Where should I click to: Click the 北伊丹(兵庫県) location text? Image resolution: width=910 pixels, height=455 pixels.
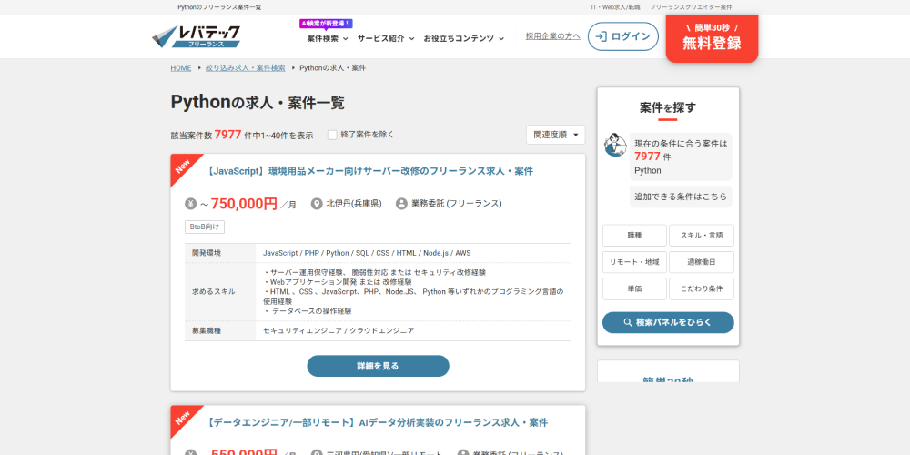coord(354,204)
